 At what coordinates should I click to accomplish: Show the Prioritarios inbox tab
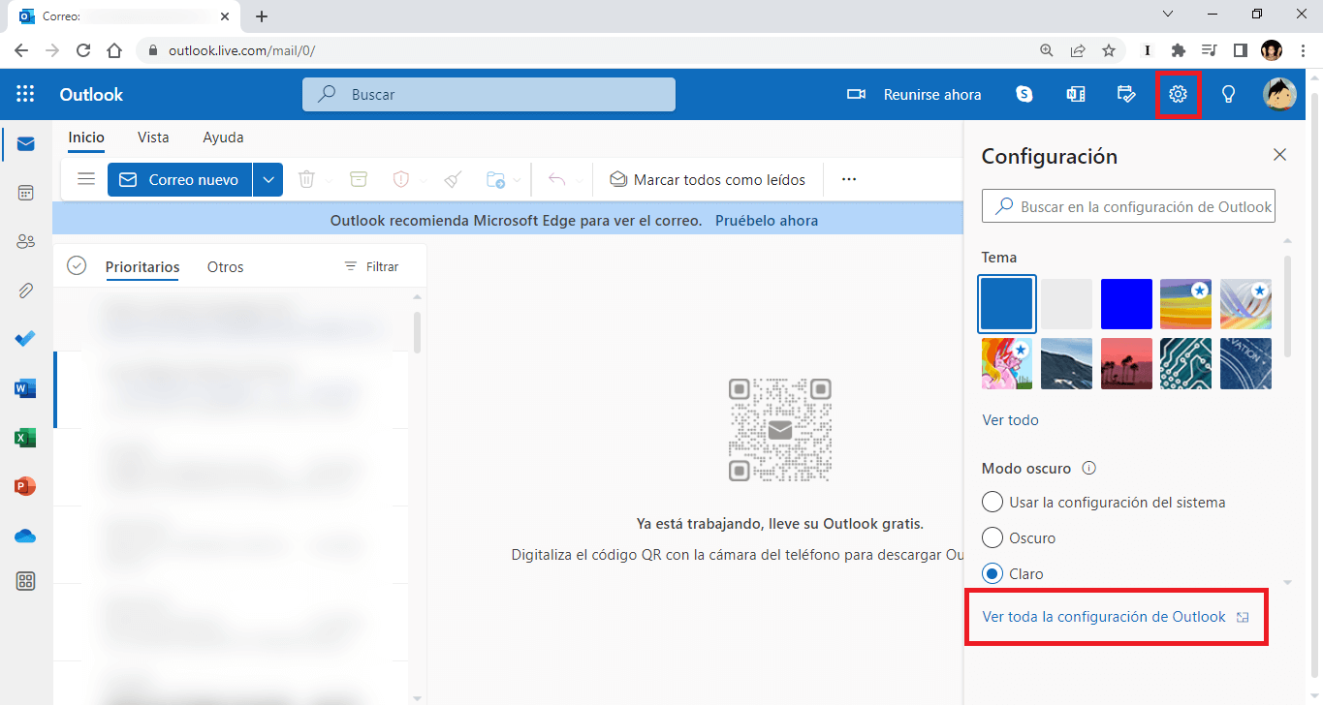[142, 266]
